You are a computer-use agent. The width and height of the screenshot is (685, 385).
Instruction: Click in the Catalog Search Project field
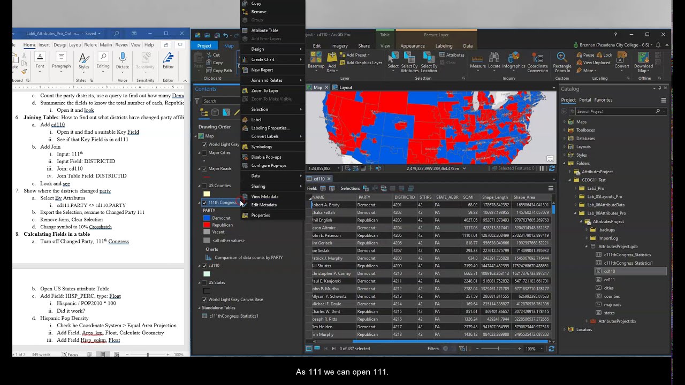coord(615,111)
